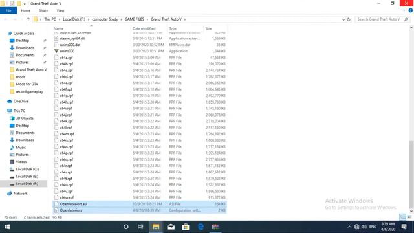This screenshot has height=233, width=414.
Task: Refresh the folder with the refresh icon
Action: 349,19
